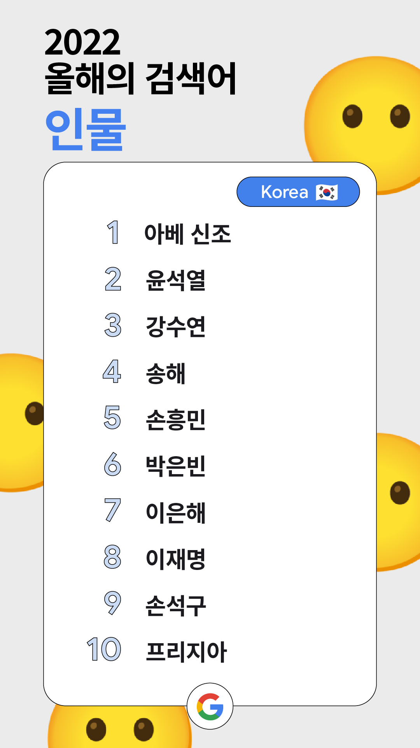Select tenth-ranked name 프리지아

[x=186, y=652]
